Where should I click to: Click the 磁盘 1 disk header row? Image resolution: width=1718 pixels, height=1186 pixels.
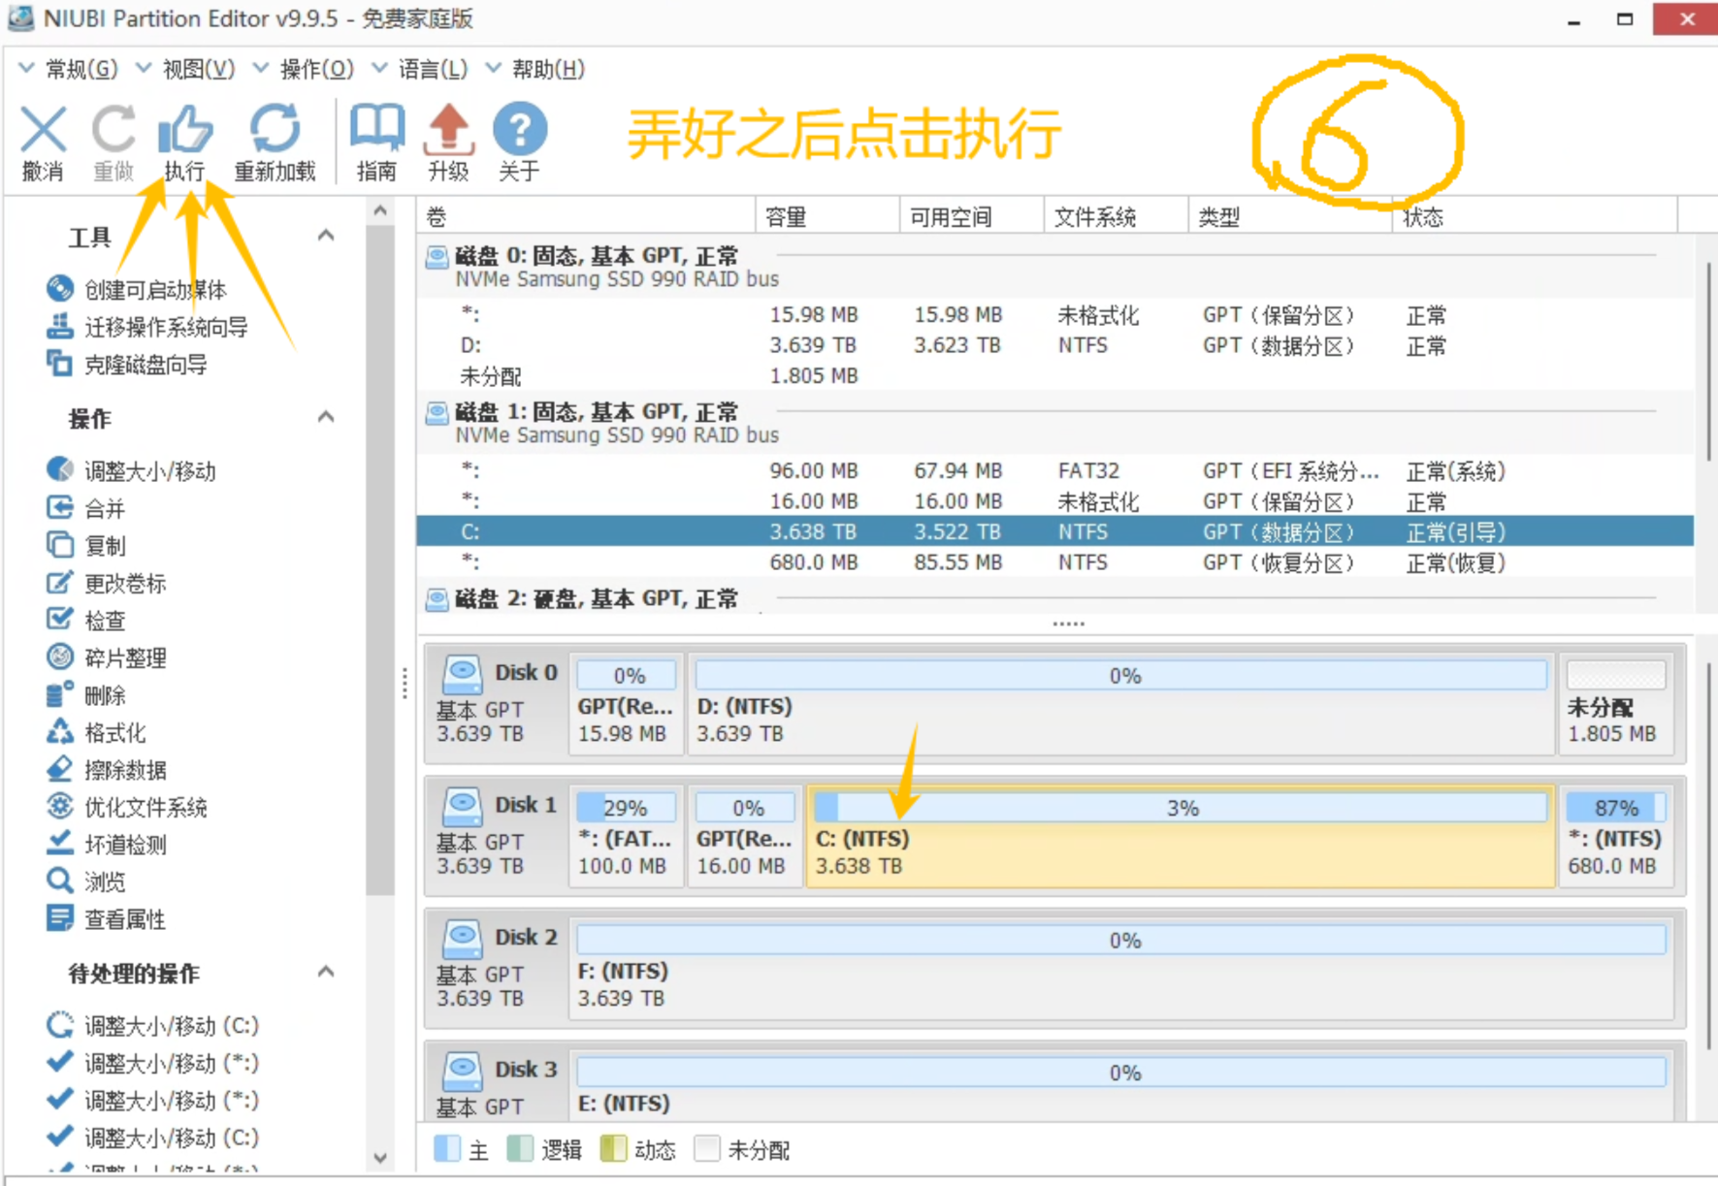point(1055,423)
